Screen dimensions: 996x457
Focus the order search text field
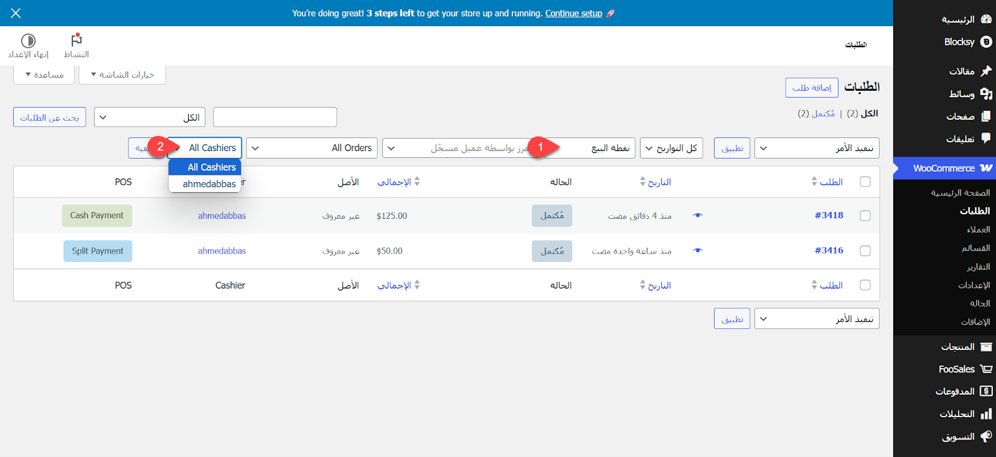pos(275,117)
